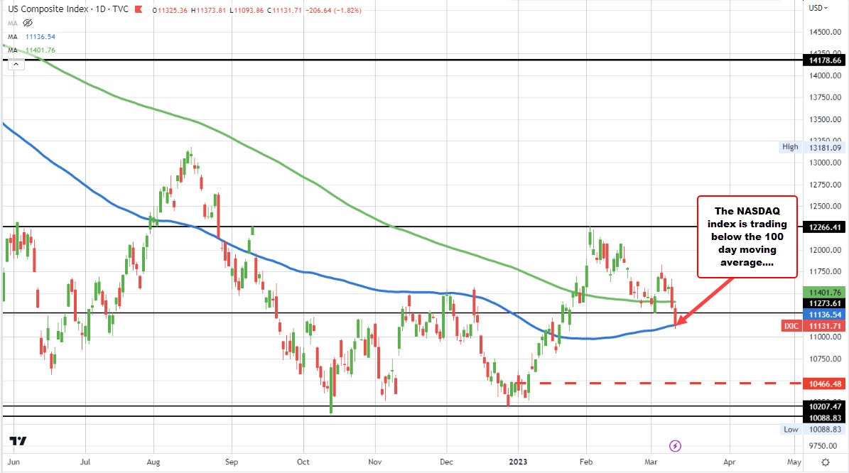Click the 11273.61 price line label
849x473 pixels.
pos(825,303)
